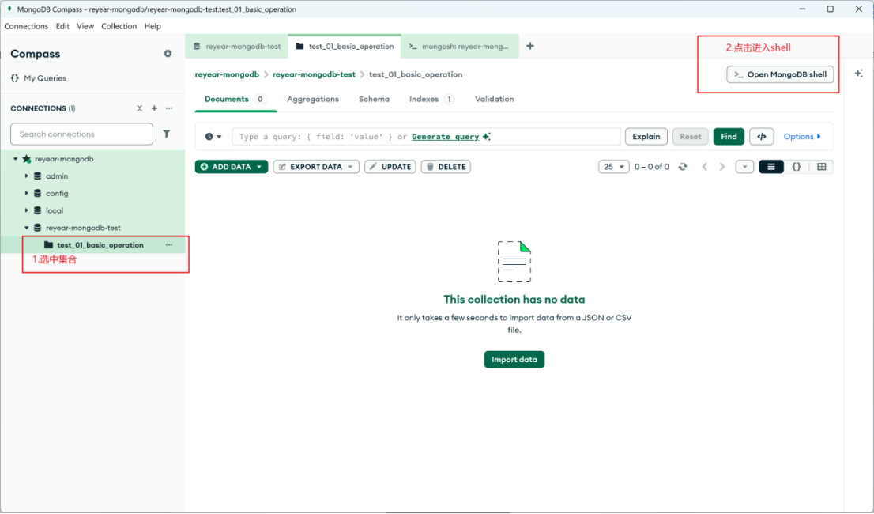This screenshot has width=874, height=514.
Task: Click reyear-mongodb-test breadcrumb link
Action: [314, 74]
